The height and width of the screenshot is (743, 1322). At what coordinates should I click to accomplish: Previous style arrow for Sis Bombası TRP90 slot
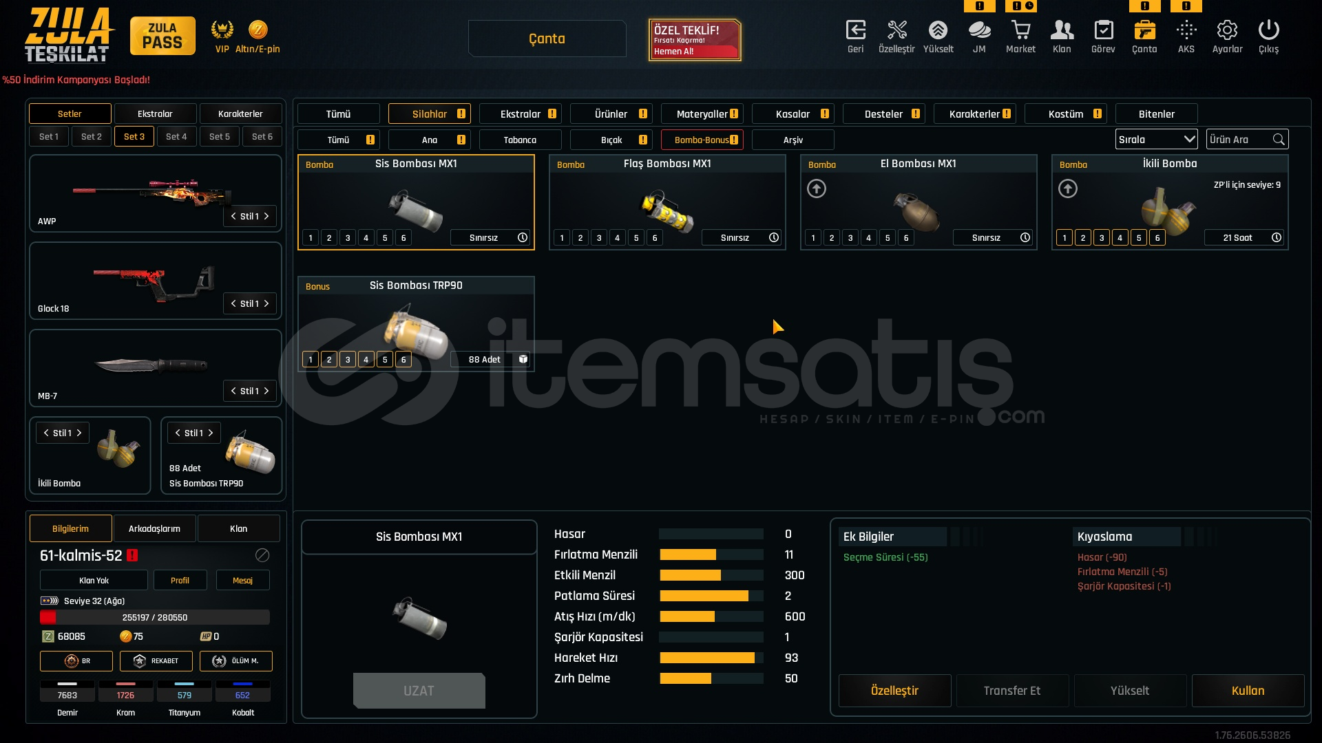tap(178, 433)
